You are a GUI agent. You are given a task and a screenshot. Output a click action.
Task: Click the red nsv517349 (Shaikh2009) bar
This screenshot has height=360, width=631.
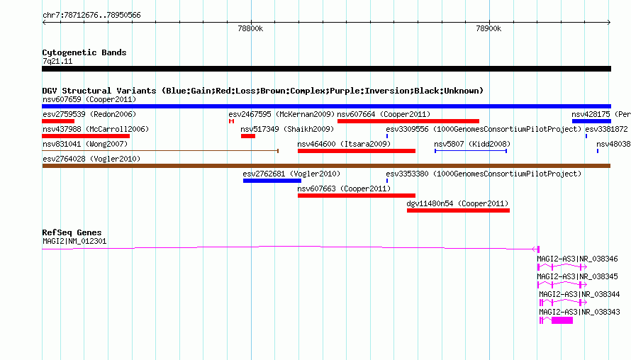point(248,136)
